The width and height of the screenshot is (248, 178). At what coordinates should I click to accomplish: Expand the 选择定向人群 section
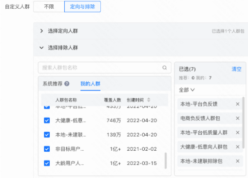(x=41, y=31)
